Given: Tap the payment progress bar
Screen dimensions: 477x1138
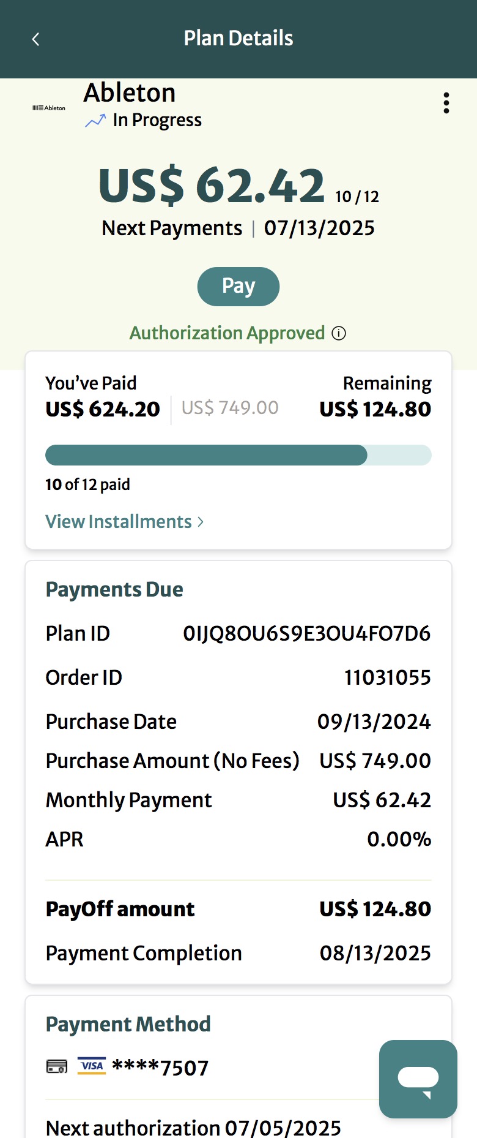Looking at the screenshot, I should click(x=239, y=455).
